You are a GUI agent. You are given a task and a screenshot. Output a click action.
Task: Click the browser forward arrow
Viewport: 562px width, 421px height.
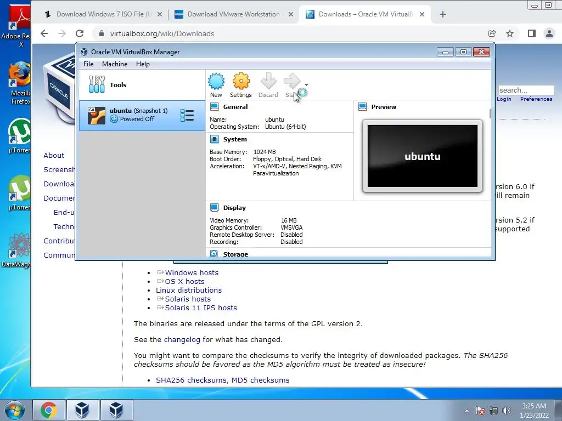point(62,33)
